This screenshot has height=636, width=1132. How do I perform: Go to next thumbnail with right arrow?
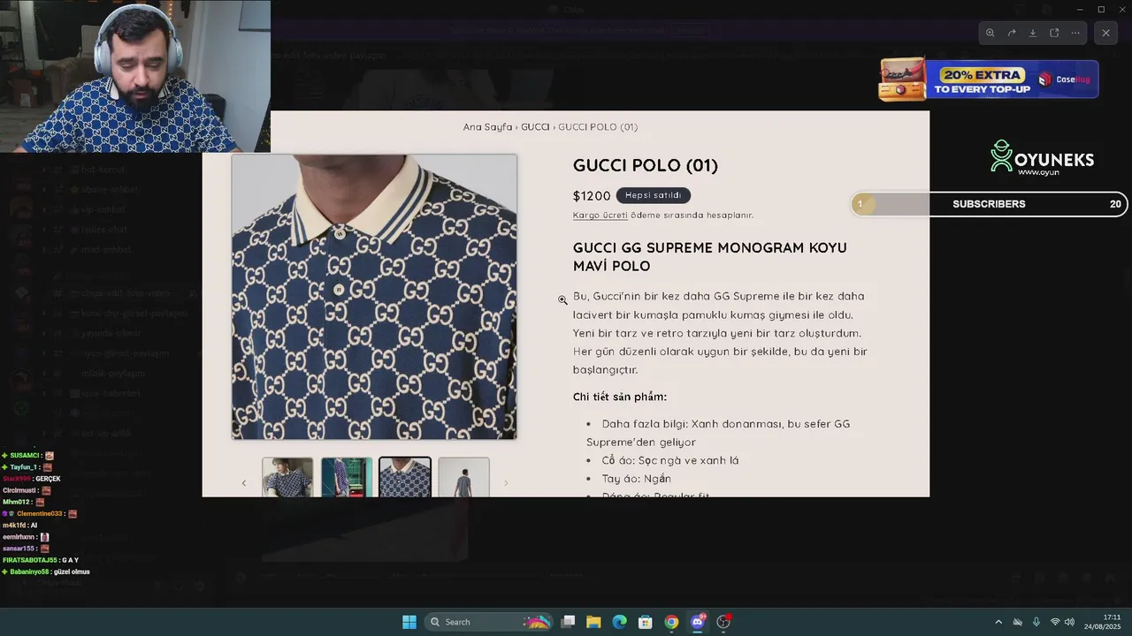[x=506, y=483]
